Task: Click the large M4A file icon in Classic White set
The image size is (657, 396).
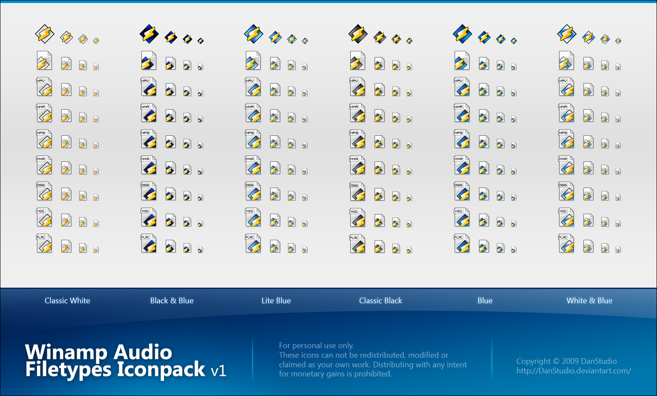Action: pos(44,165)
